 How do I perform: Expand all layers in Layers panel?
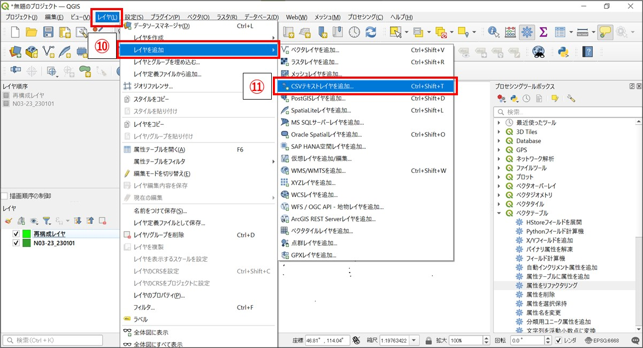click(x=78, y=220)
